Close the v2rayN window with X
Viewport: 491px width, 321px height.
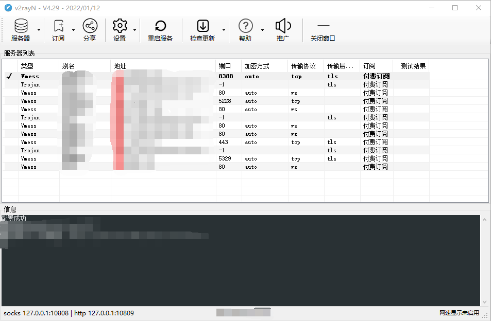click(479, 8)
